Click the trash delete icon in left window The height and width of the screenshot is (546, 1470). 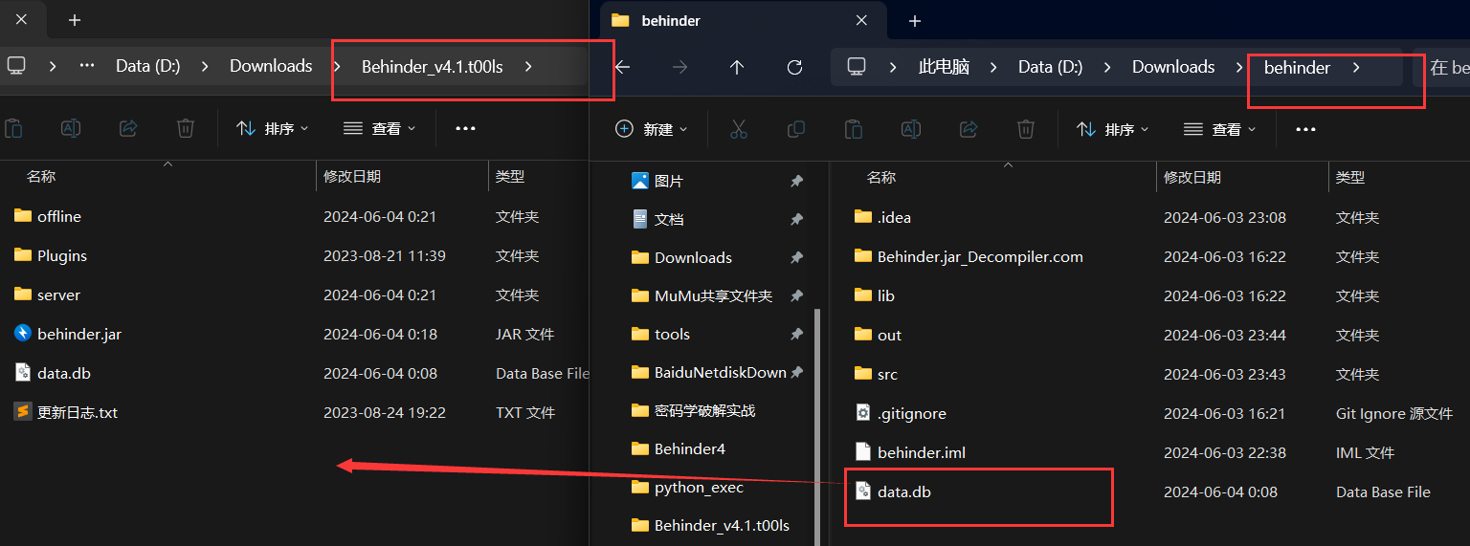pos(186,128)
